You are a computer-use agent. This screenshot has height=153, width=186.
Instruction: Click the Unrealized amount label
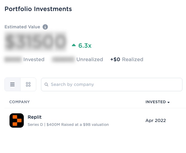(x=90, y=59)
